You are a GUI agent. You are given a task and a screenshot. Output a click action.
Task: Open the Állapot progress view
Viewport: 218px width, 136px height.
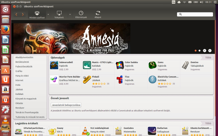[98, 15]
